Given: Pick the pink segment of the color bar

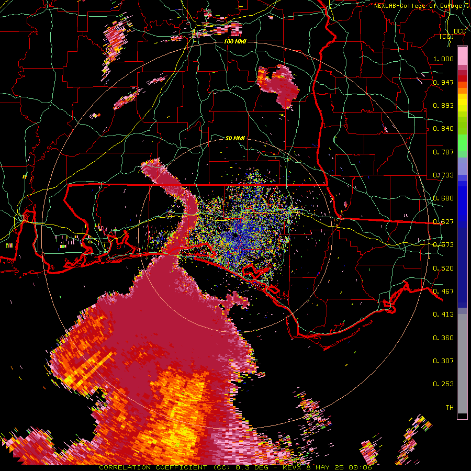Looking at the screenshot, I should click(462, 56).
